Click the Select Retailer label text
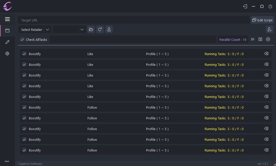 (32, 30)
